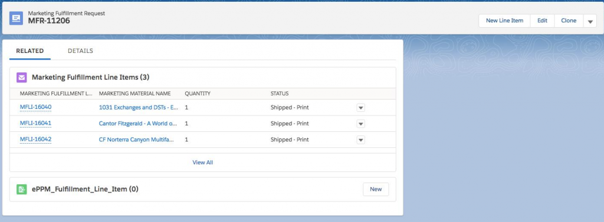
Task: Open the MFLI-16042 line item link
Action: (35, 140)
